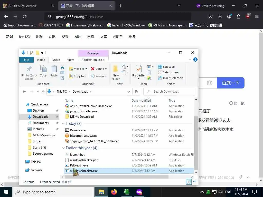
Task: Click This PC in the address breadcrumb
Action: click(x=62, y=92)
